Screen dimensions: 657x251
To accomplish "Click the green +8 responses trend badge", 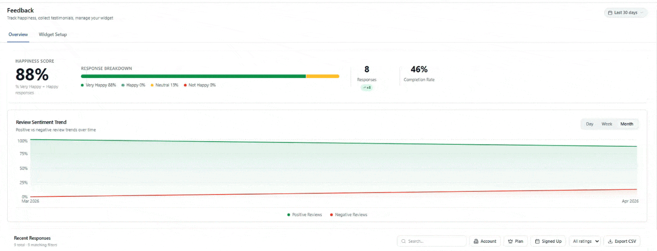I will click(x=366, y=88).
